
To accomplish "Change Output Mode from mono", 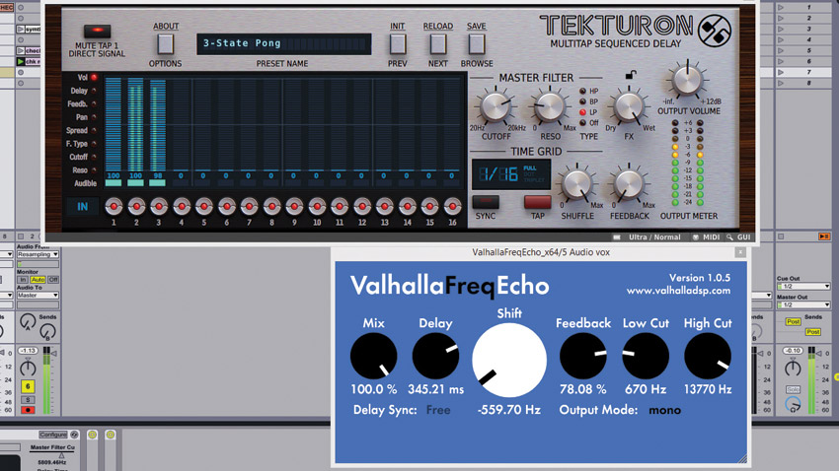I will 664,410.
